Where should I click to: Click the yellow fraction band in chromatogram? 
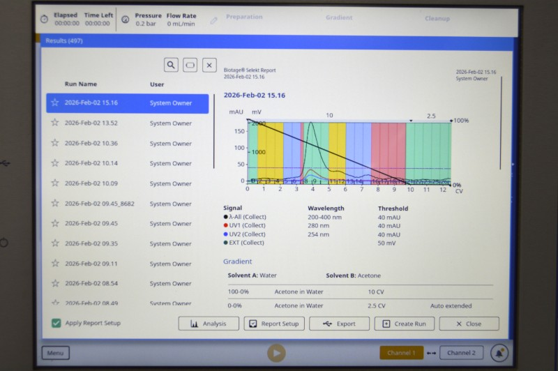271,150
